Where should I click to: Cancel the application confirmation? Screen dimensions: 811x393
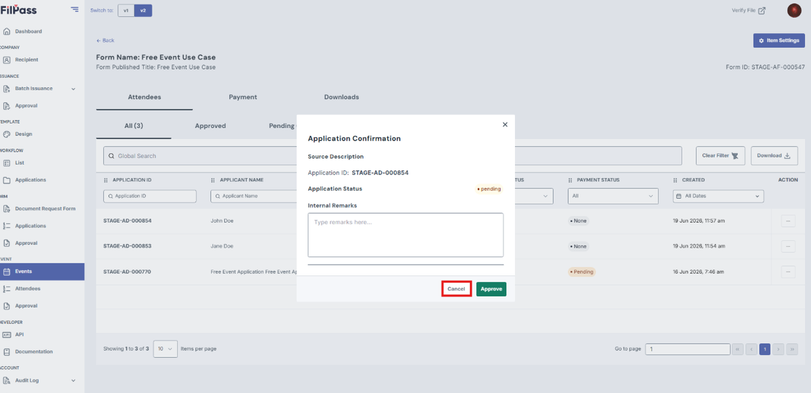click(456, 289)
